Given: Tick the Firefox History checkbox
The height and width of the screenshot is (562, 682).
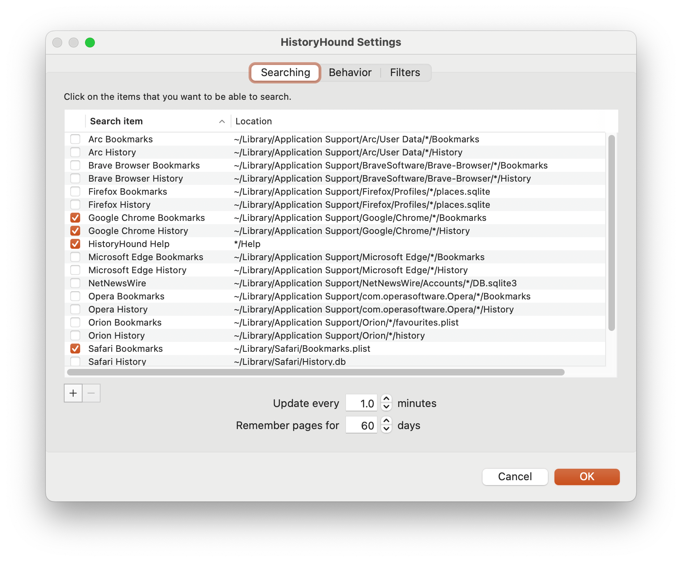Looking at the screenshot, I should click(75, 205).
